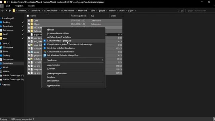This screenshot has height=121, width=215.
Task: Toggle the select-all checkbox in Name header
Action: tap(28, 16)
